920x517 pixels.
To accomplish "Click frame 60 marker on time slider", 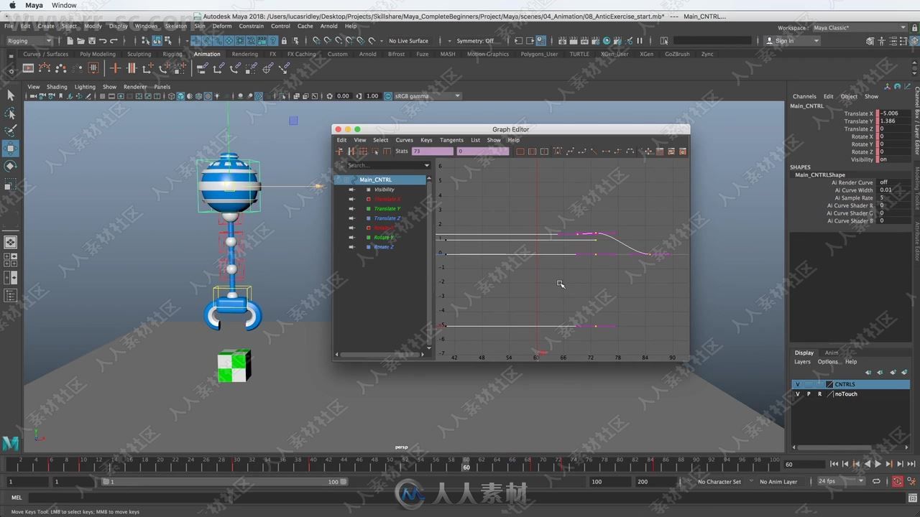I will (466, 464).
